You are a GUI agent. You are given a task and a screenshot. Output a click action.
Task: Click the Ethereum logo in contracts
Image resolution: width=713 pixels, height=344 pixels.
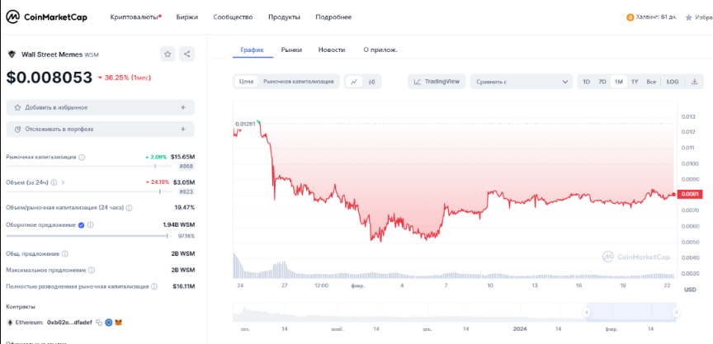10,323
